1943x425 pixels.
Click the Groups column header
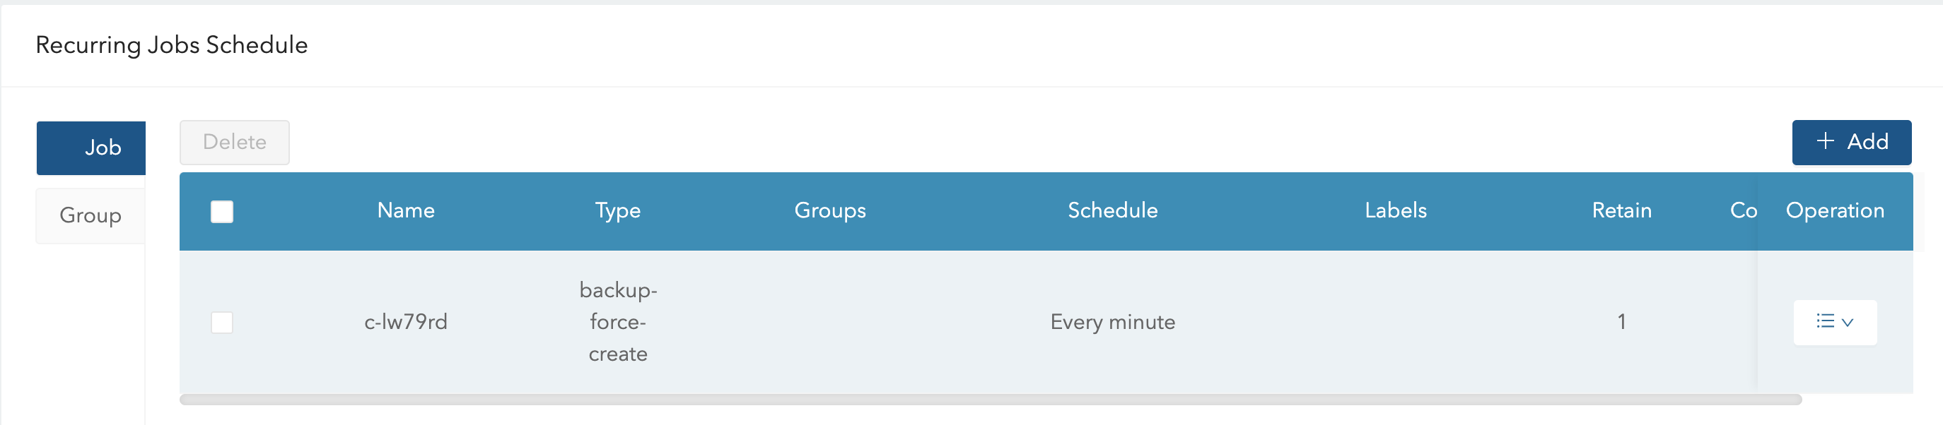(x=829, y=211)
